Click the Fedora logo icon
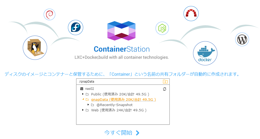Viewport: 260px width, 139px height. [x=76, y=27]
